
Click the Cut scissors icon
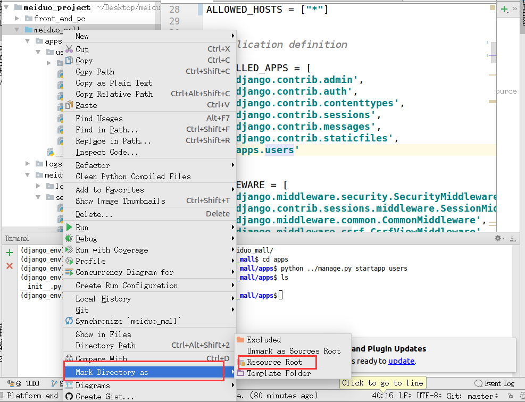[x=69, y=49]
